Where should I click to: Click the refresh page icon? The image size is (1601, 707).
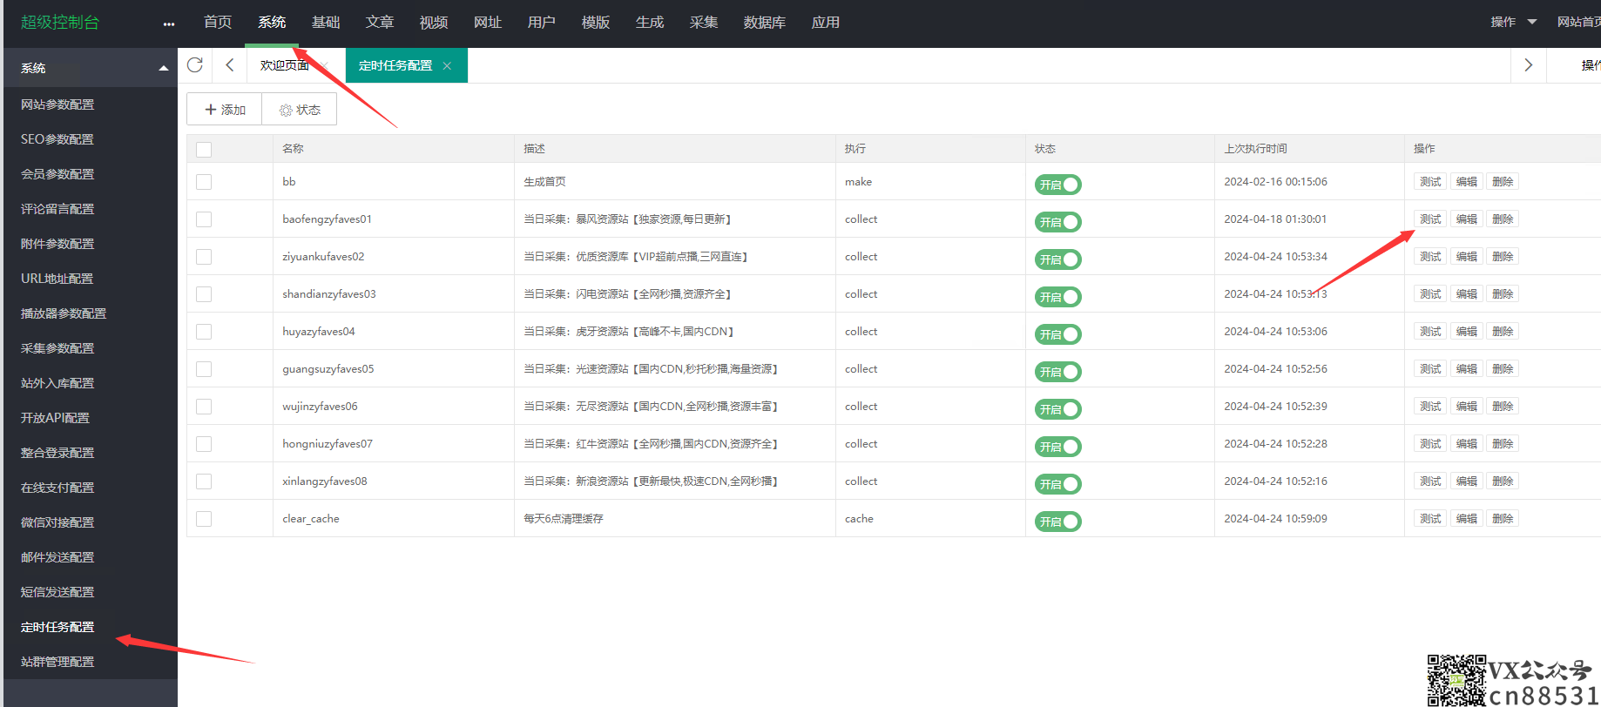tap(195, 65)
